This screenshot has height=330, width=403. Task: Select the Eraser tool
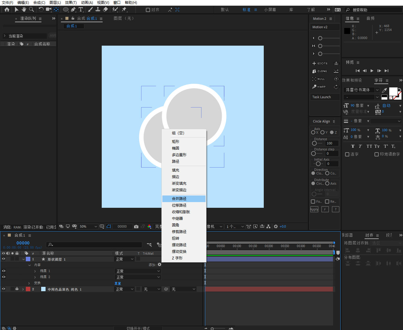pyautogui.click(x=105, y=10)
